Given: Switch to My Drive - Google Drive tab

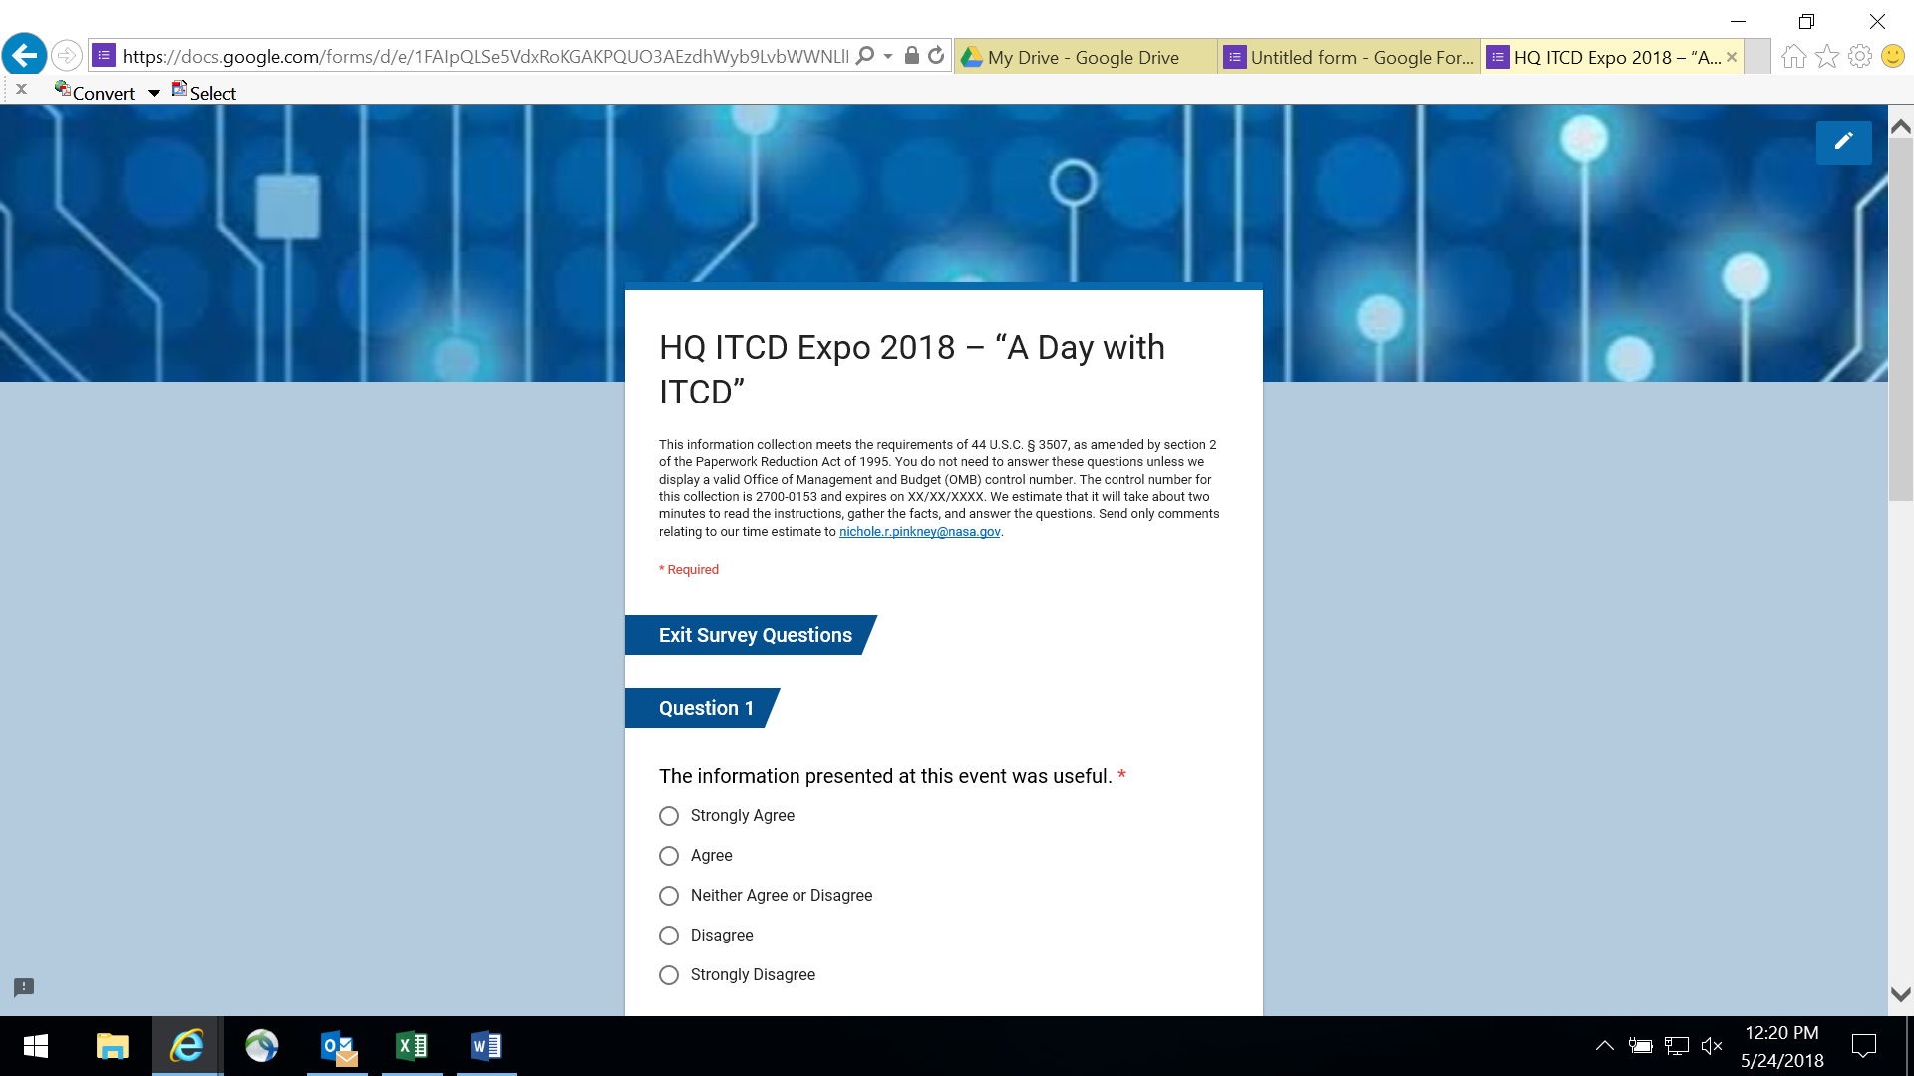Looking at the screenshot, I should (1084, 57).
